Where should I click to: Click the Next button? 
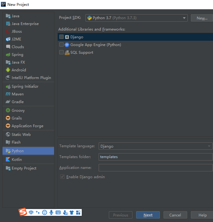148,215
